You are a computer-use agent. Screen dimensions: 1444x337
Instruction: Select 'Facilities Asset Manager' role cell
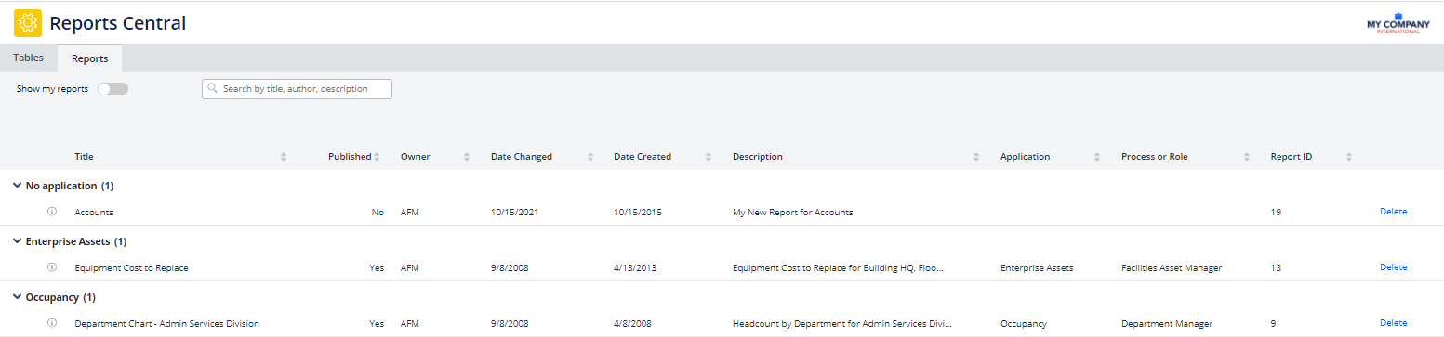1172,268
